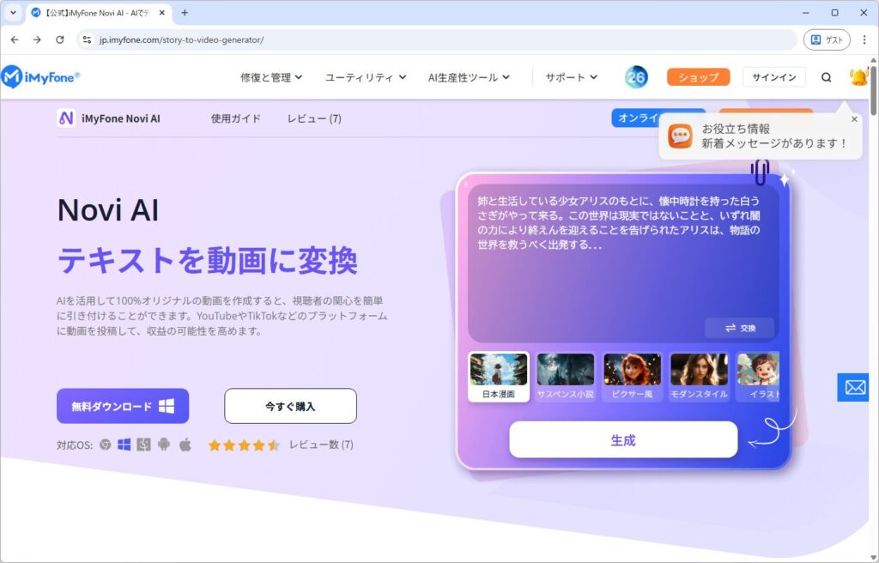
Task: Open the レビュー (7) link
Action: (x=314, y=118)
